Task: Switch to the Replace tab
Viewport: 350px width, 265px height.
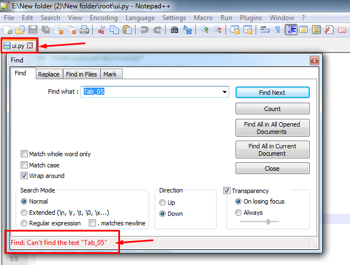Action: tap(49, 74)
